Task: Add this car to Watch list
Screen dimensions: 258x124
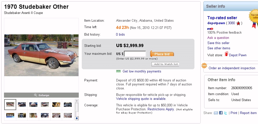Action: pos(165,64)
